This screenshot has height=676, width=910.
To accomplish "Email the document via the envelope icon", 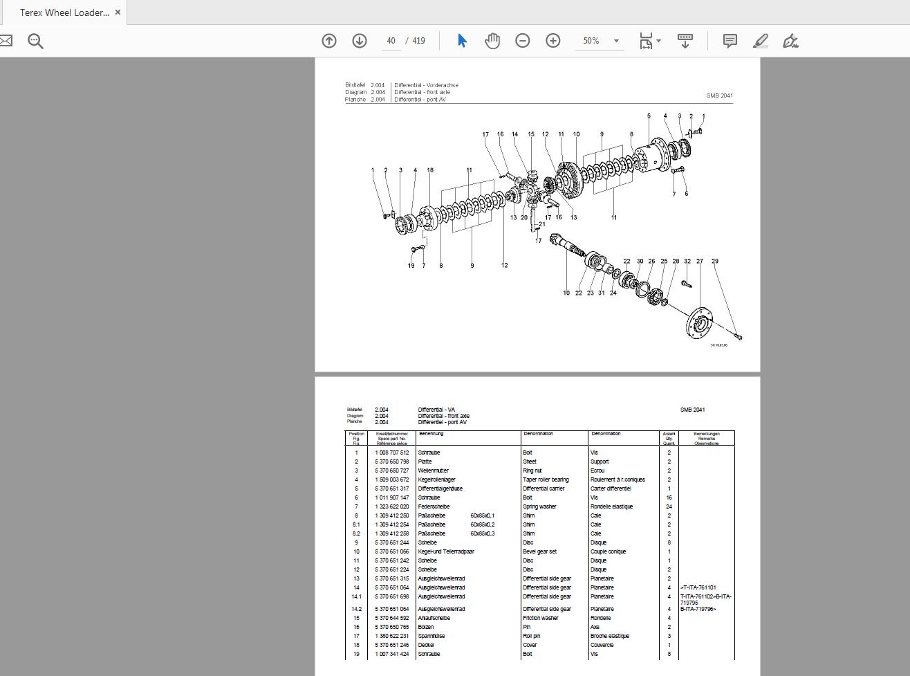I will click(x=6, y=41).
